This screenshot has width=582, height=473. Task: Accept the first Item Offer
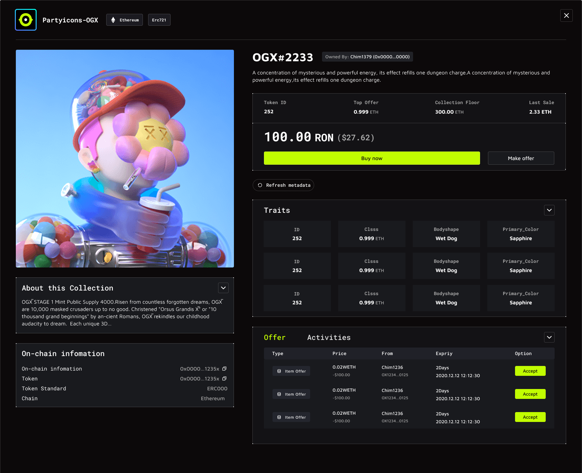530,371
